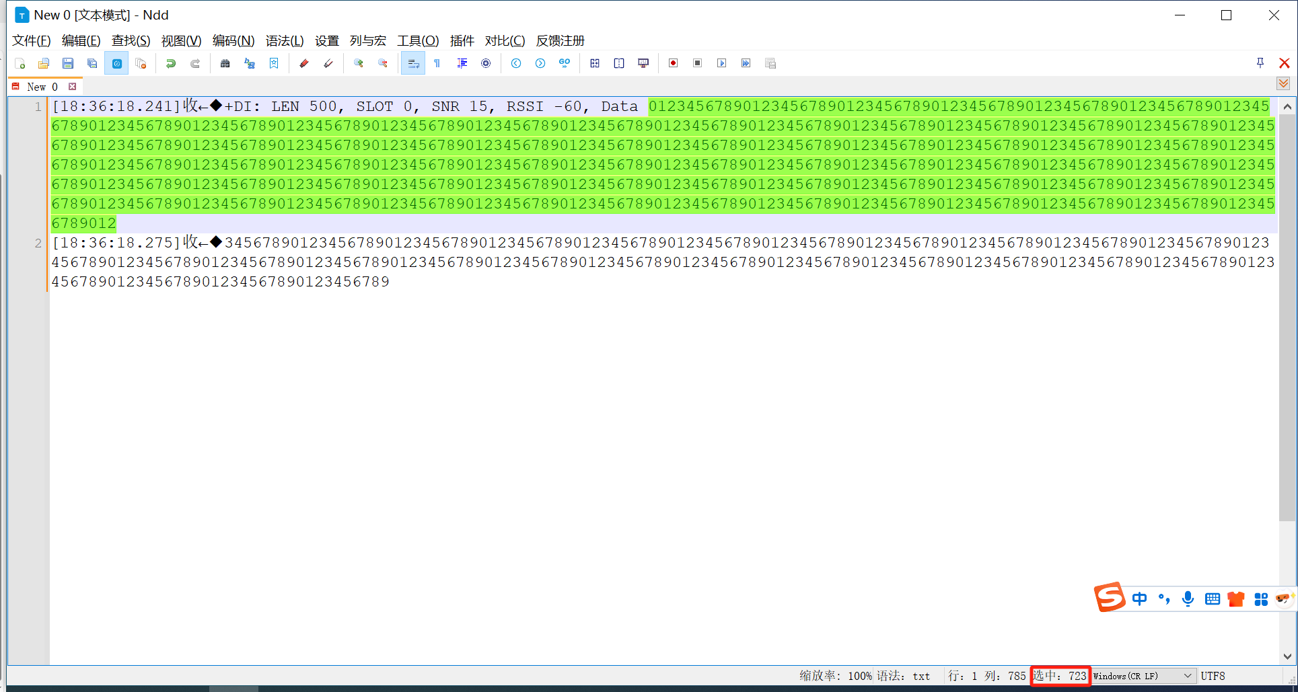This screenshot has width=1298, height=692.
Task: Click the gray Redo arrow icon
Action: 195,63
